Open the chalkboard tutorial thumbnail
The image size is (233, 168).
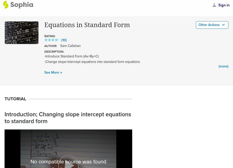22,33
